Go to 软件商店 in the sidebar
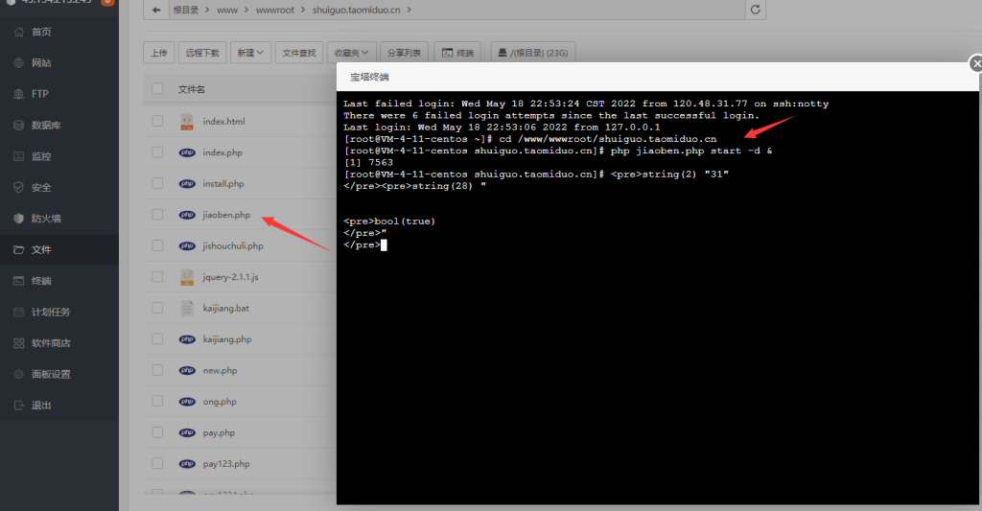This screenshot has width=982, height=511. [50, 343]
